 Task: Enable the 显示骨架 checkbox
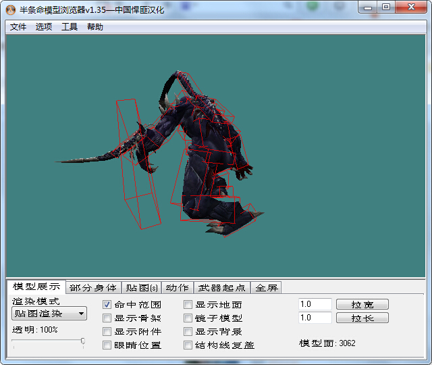click(107, 318)
